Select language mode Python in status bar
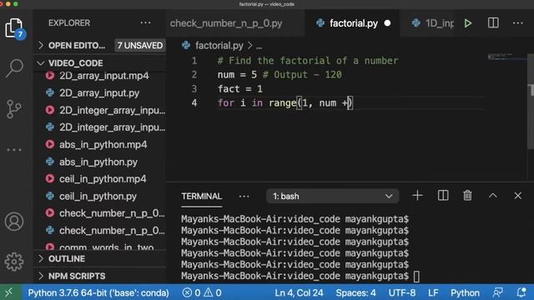 coord(465,292)
